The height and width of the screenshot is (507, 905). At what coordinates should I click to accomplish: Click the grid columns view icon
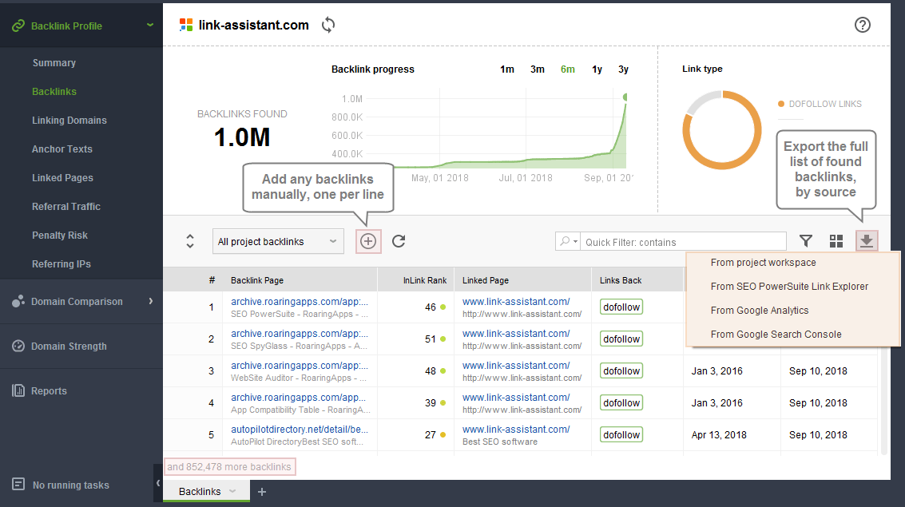point(836,241)
